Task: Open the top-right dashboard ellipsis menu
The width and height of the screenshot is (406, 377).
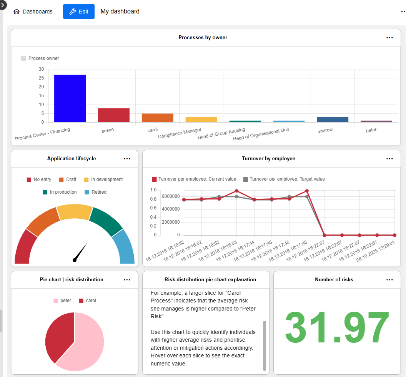Action: pyautogui.click(x=402, y=12)
